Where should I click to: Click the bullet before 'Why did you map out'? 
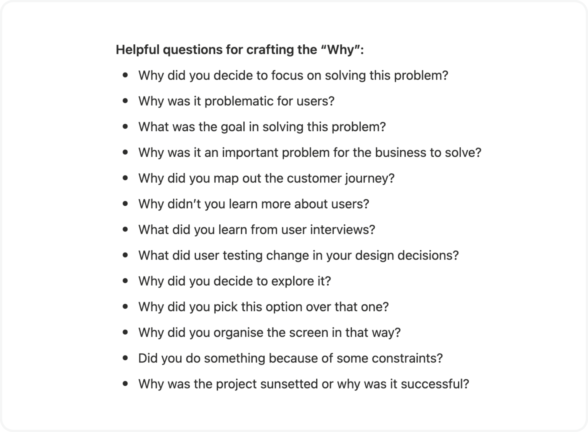(x=125, y=178)
